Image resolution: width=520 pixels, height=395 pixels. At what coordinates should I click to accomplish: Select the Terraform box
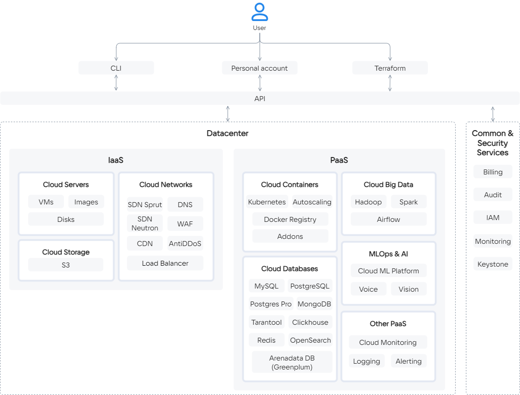click(390, 68)
